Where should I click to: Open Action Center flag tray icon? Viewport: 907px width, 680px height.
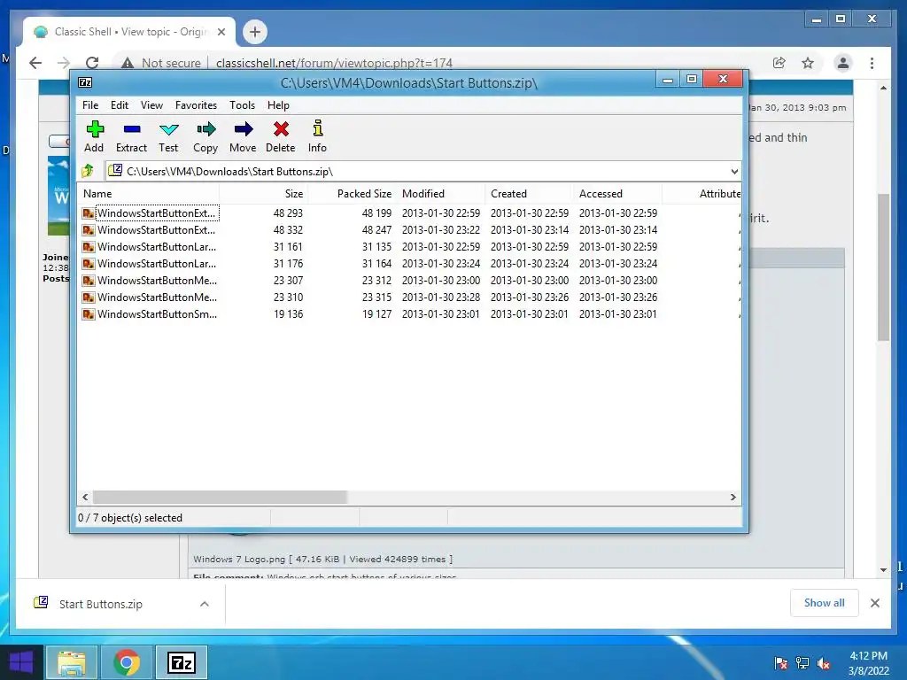[x=780, y=663]
